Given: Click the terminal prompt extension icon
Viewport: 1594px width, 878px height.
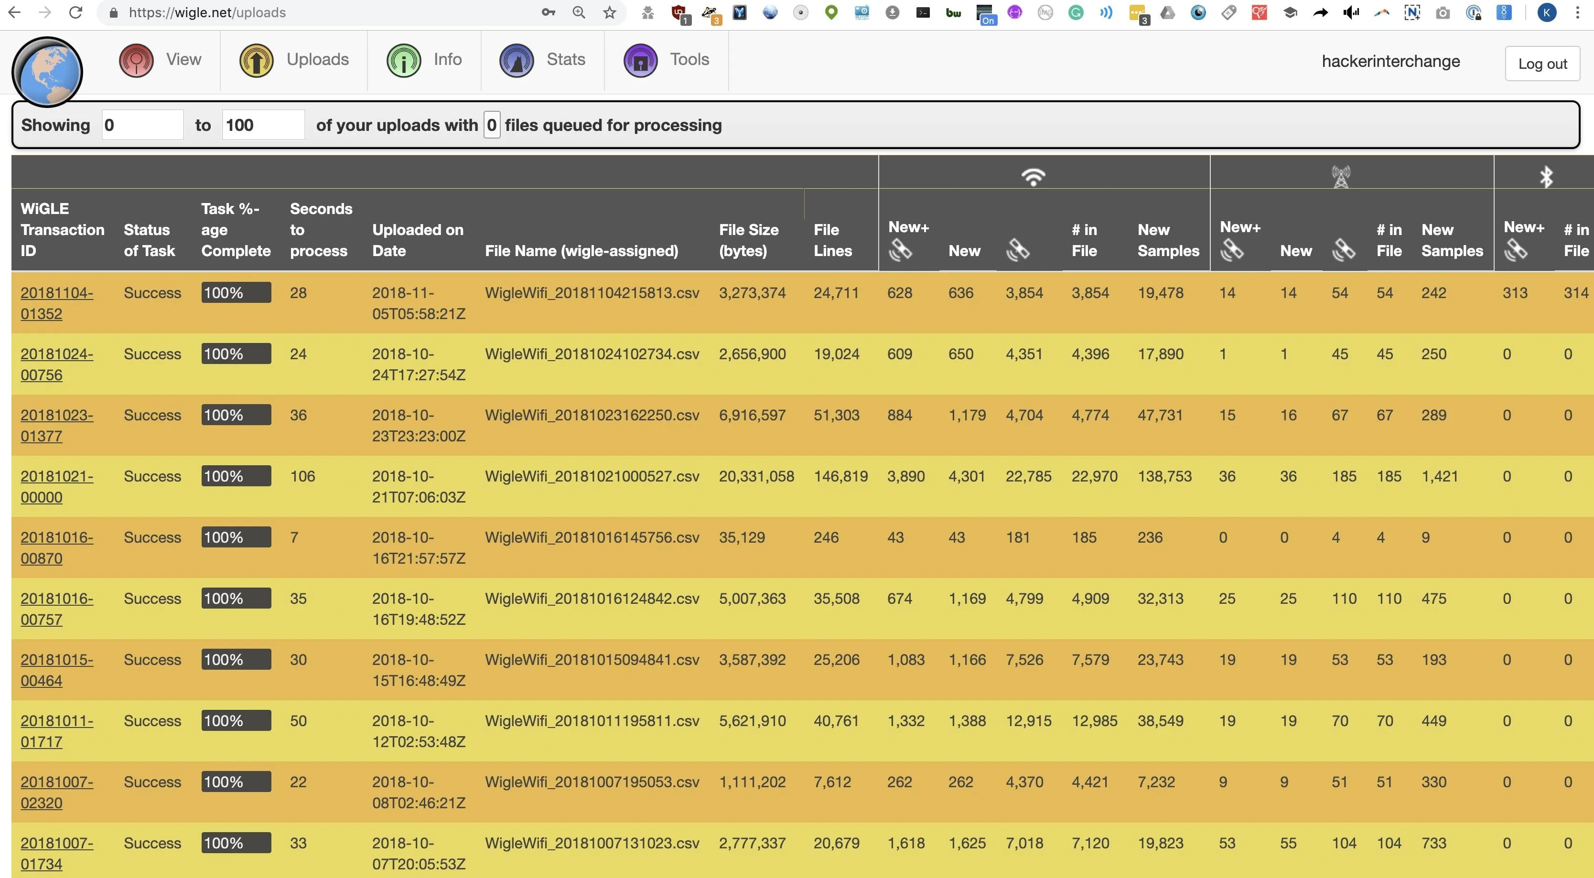Looking at the screenshot, I should point(923,12).
